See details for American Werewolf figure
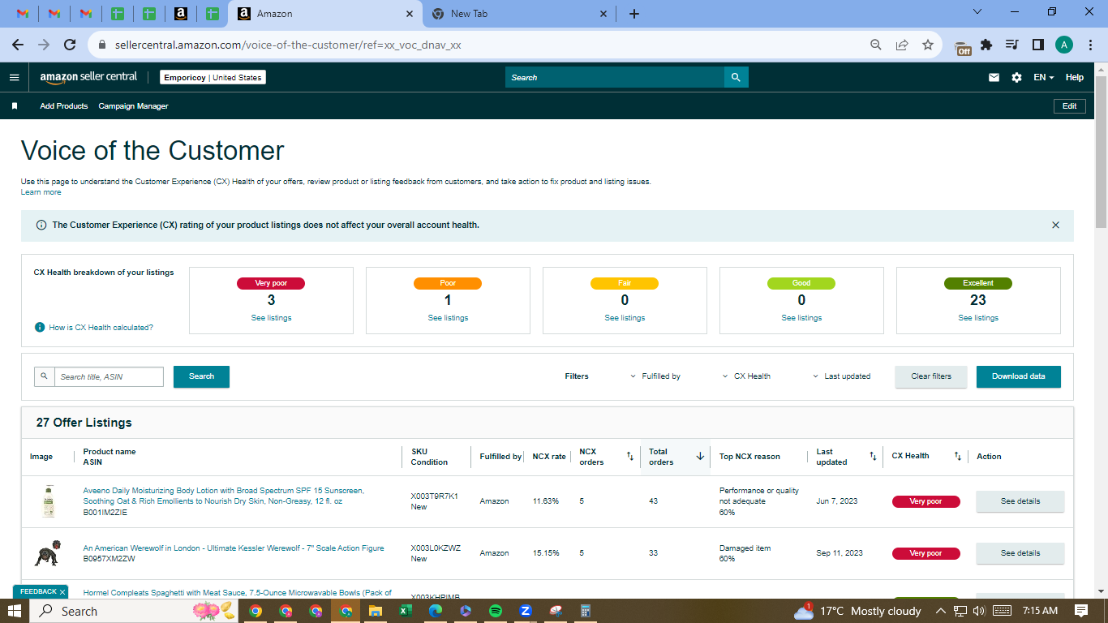The width and height of the screenshot is (1108, 623). click(x=1020, y=553)
